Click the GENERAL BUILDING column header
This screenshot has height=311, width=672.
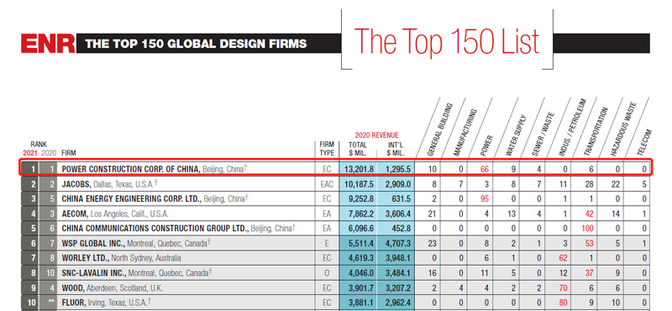tap(440, 130)
